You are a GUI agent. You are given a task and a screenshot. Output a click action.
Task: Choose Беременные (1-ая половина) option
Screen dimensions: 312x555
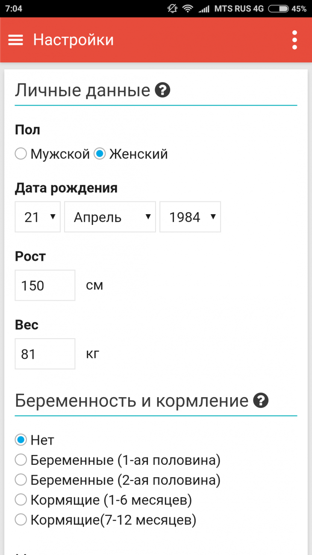[x=21, y=460]
